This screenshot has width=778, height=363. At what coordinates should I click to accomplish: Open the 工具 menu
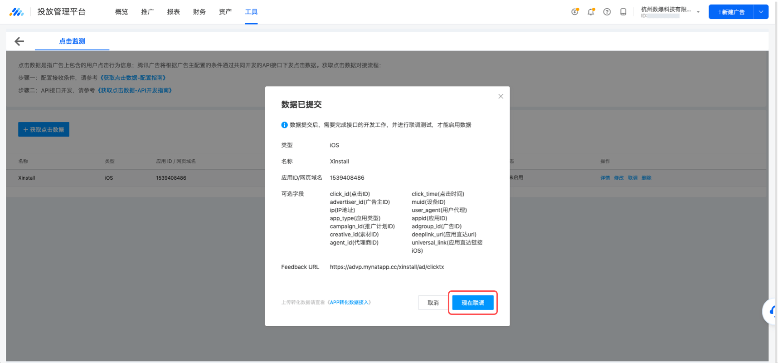(251, 12)
